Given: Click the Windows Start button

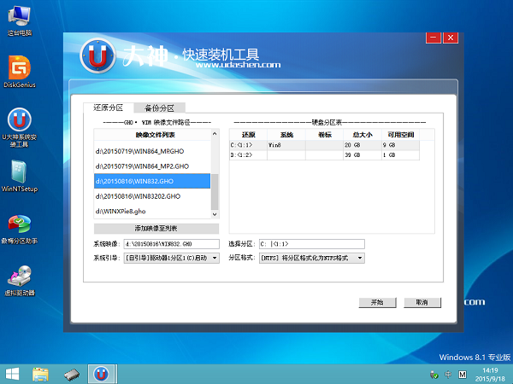Looking at the screenshot, I should pyautogui.click(x=14, y=373).
